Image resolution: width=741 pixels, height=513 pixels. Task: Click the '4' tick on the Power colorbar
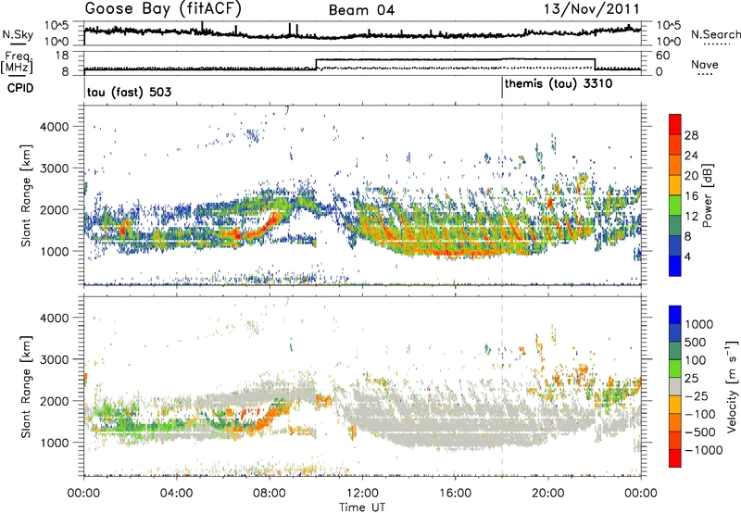(x=688, y=256)
